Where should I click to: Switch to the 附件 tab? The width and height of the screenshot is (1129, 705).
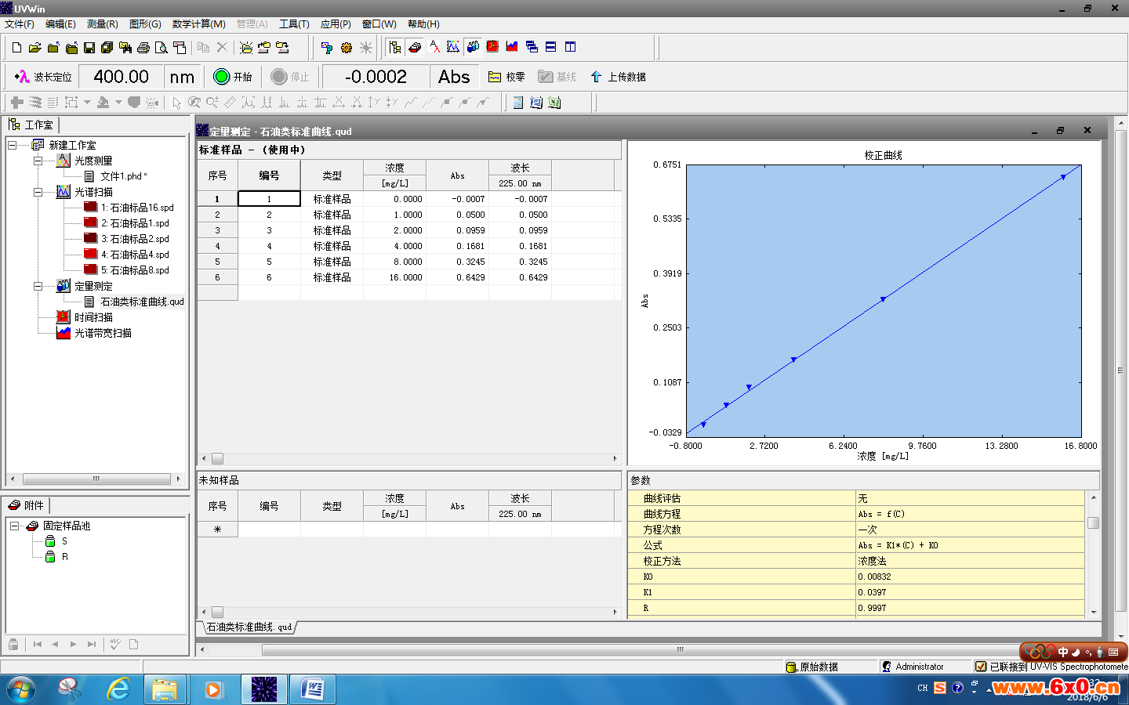(27, 505)
